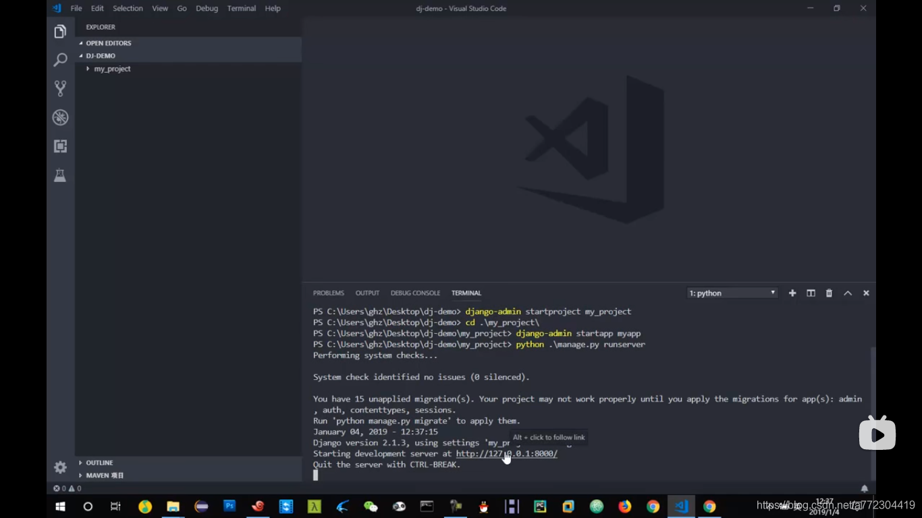Switch to the OUTPUT tab
The image size is (922, 518).
point(367,293)
